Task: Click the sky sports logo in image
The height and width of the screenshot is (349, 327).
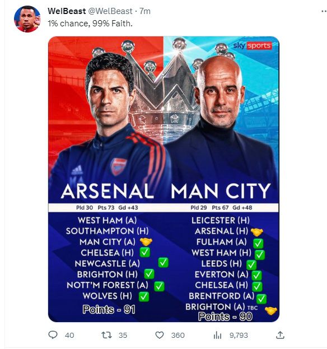Action: tap(253, 45)
